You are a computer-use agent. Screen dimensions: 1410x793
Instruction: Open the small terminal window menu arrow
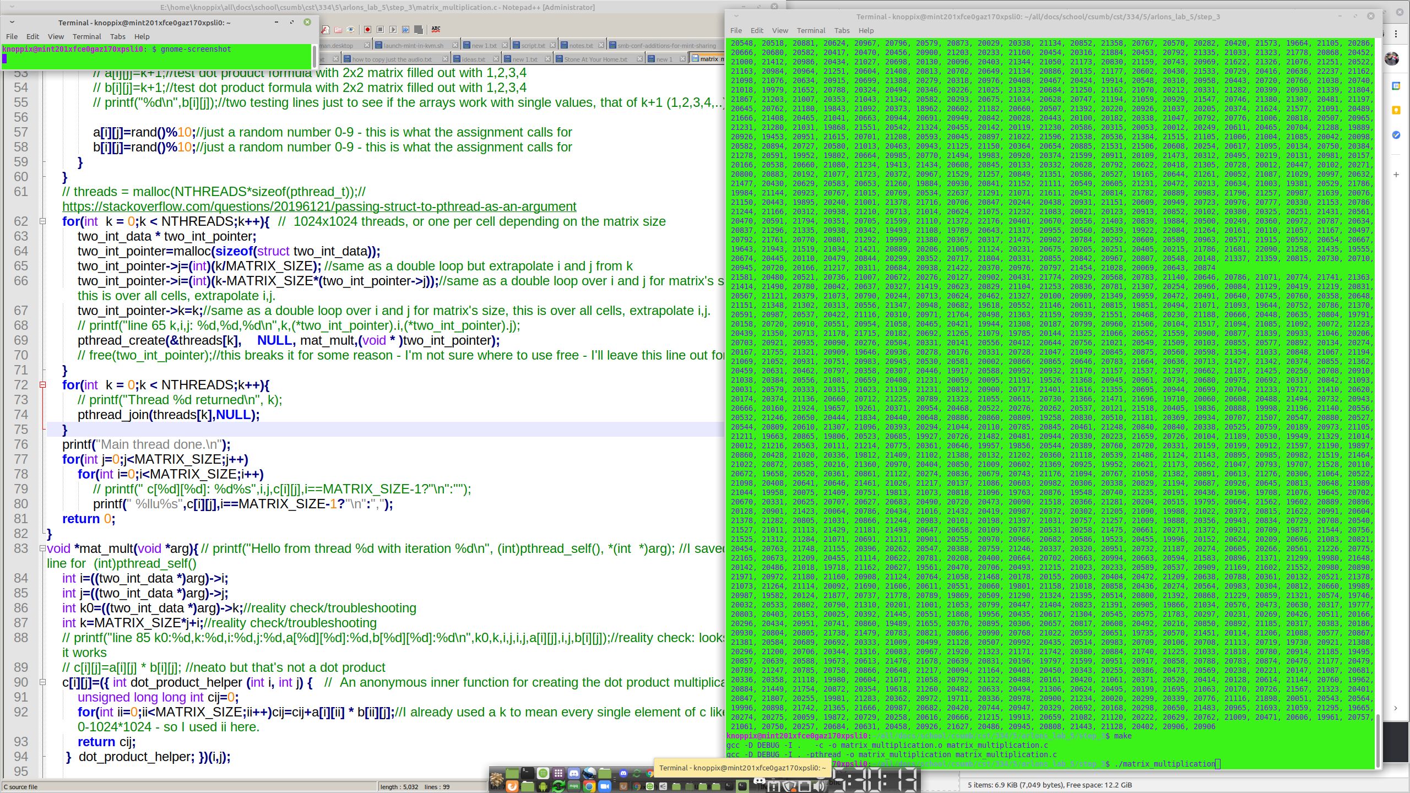[12, 22]
